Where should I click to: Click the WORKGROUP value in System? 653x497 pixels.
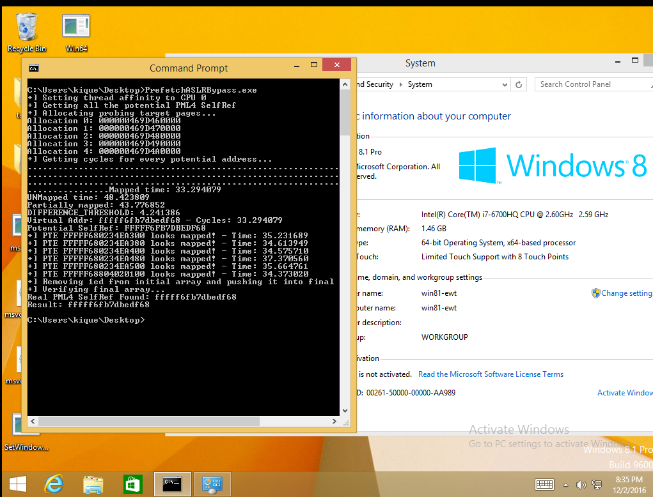pos(445,337)
